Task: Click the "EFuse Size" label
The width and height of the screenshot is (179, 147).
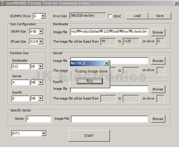Action: tap(18, 42)
